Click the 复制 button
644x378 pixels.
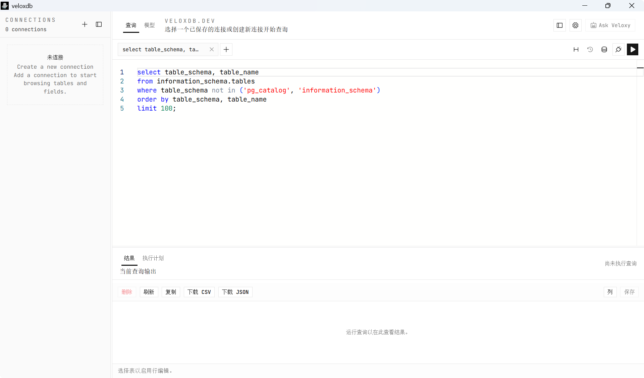171,292
